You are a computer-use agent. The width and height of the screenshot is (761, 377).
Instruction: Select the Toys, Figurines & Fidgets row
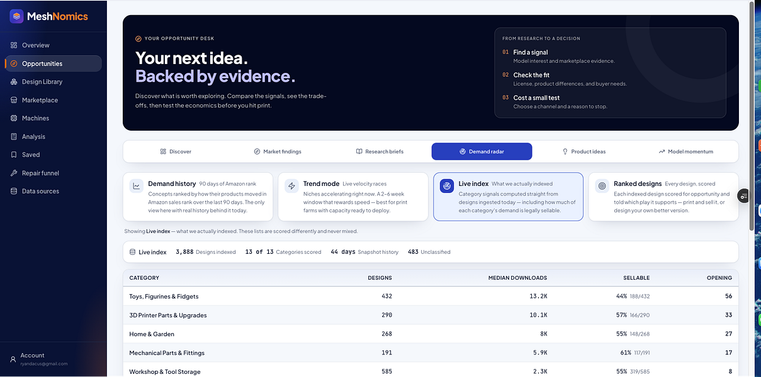431,297
